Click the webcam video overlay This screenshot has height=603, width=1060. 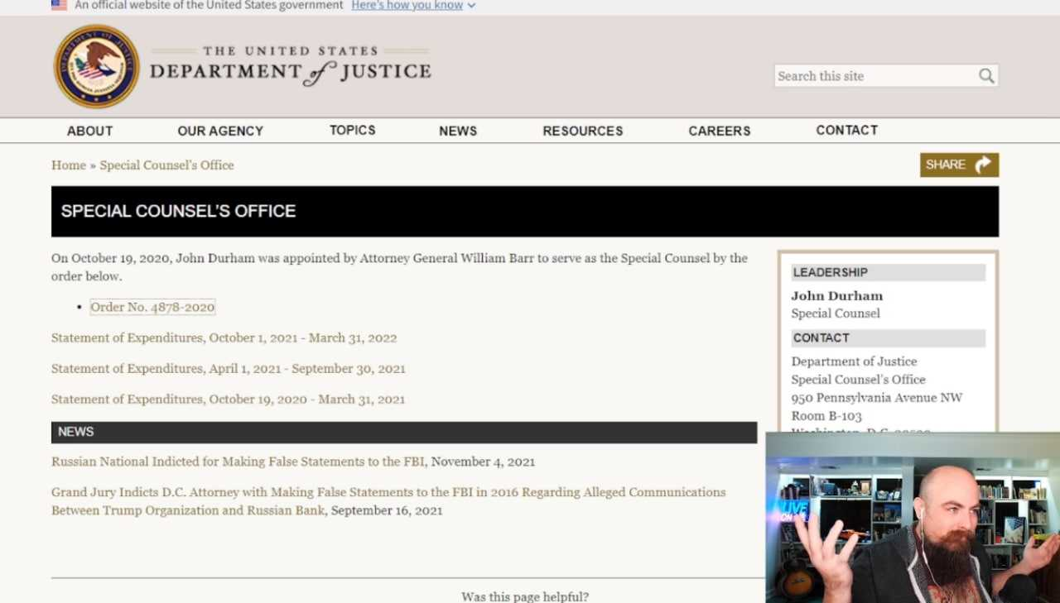click(x=913, y=518)
